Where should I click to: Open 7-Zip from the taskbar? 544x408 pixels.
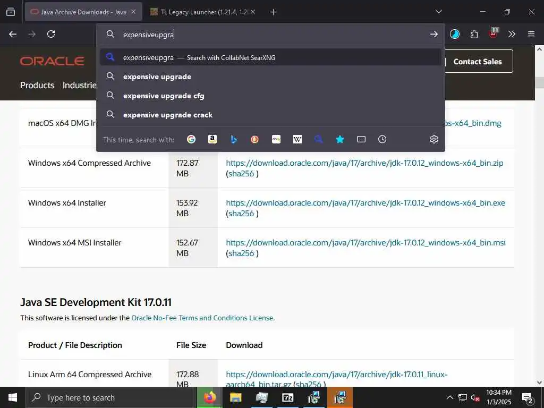pyautogui.click(x=288, y=397)
